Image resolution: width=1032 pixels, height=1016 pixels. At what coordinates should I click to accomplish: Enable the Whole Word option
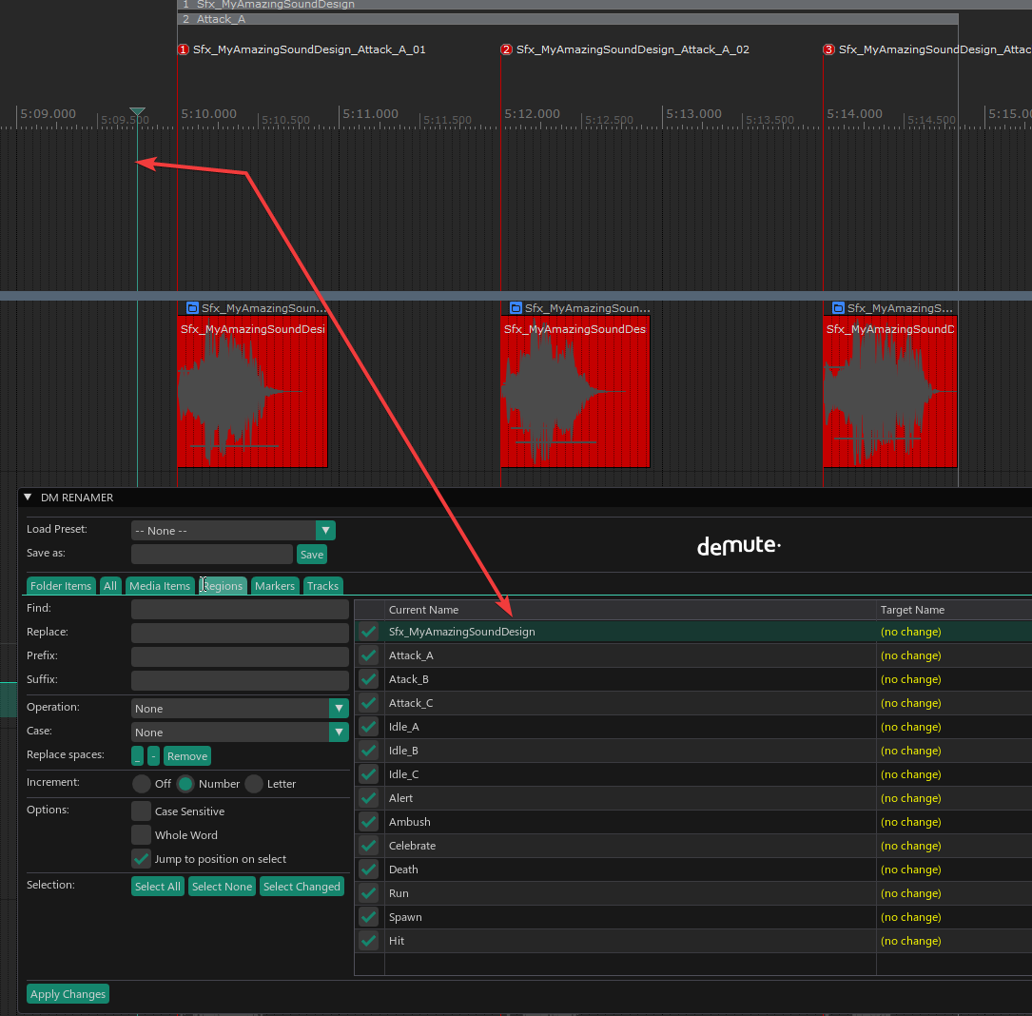tap(141, 835)
